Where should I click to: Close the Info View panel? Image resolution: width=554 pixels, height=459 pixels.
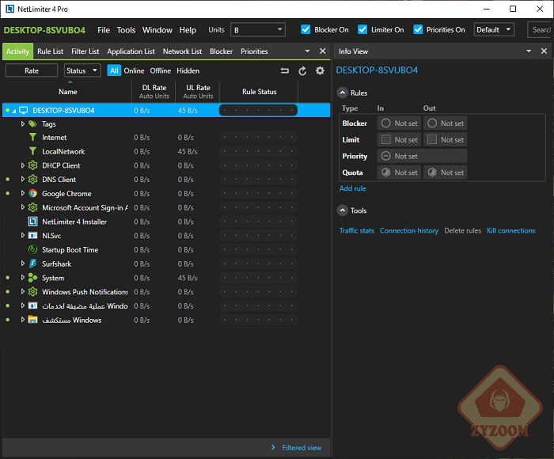click(545, 51)
